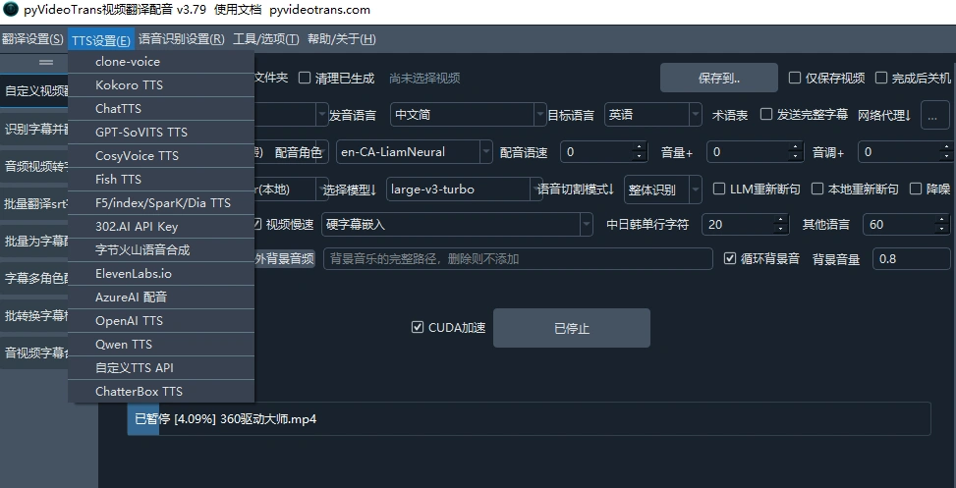Uncheck the 循环背景音 checkbox
Screen dimensions: 956x488
730,259
